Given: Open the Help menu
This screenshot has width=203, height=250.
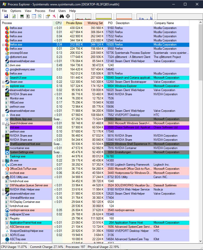Looking at the screenshot, I should click(72, 11).
